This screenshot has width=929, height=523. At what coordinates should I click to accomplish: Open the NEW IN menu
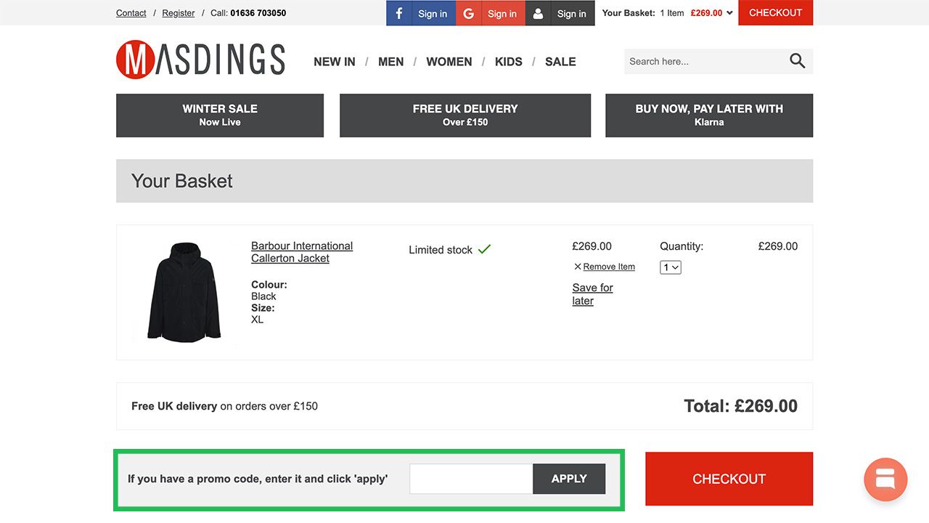point(335,62)
